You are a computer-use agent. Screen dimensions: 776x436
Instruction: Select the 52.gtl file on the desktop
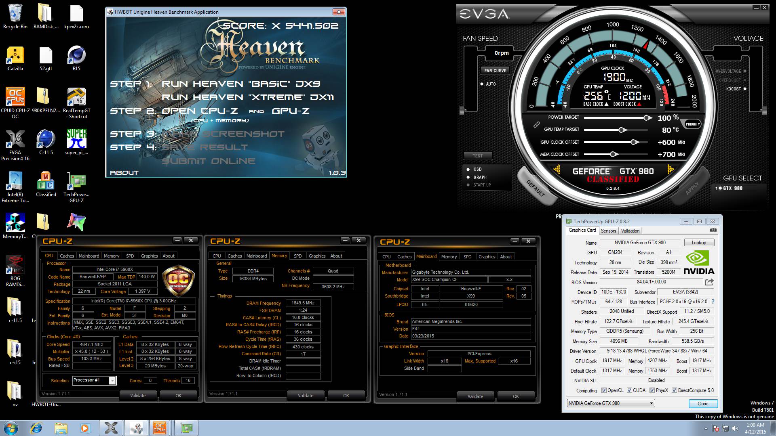click(x=46, y=59)
